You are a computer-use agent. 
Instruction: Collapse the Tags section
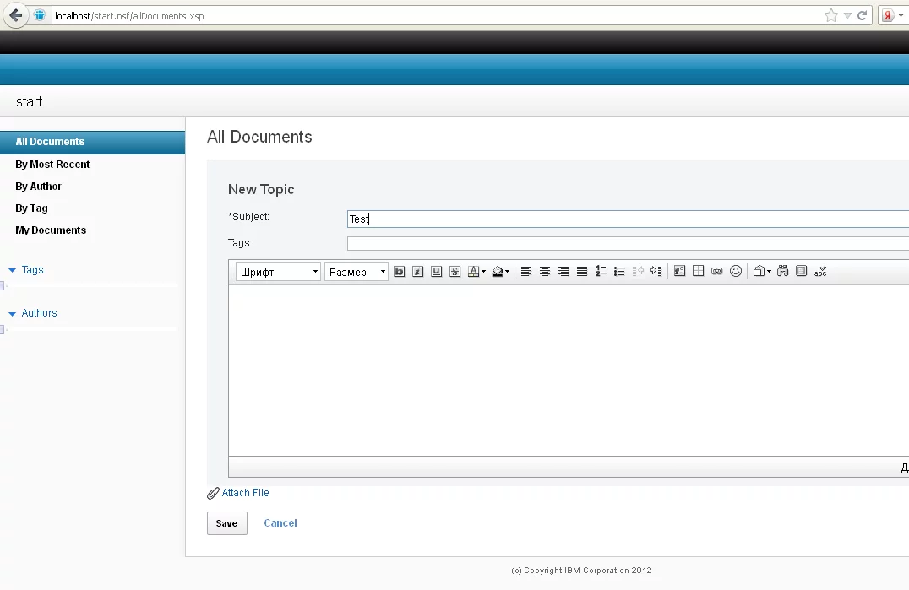pos(12,270)
